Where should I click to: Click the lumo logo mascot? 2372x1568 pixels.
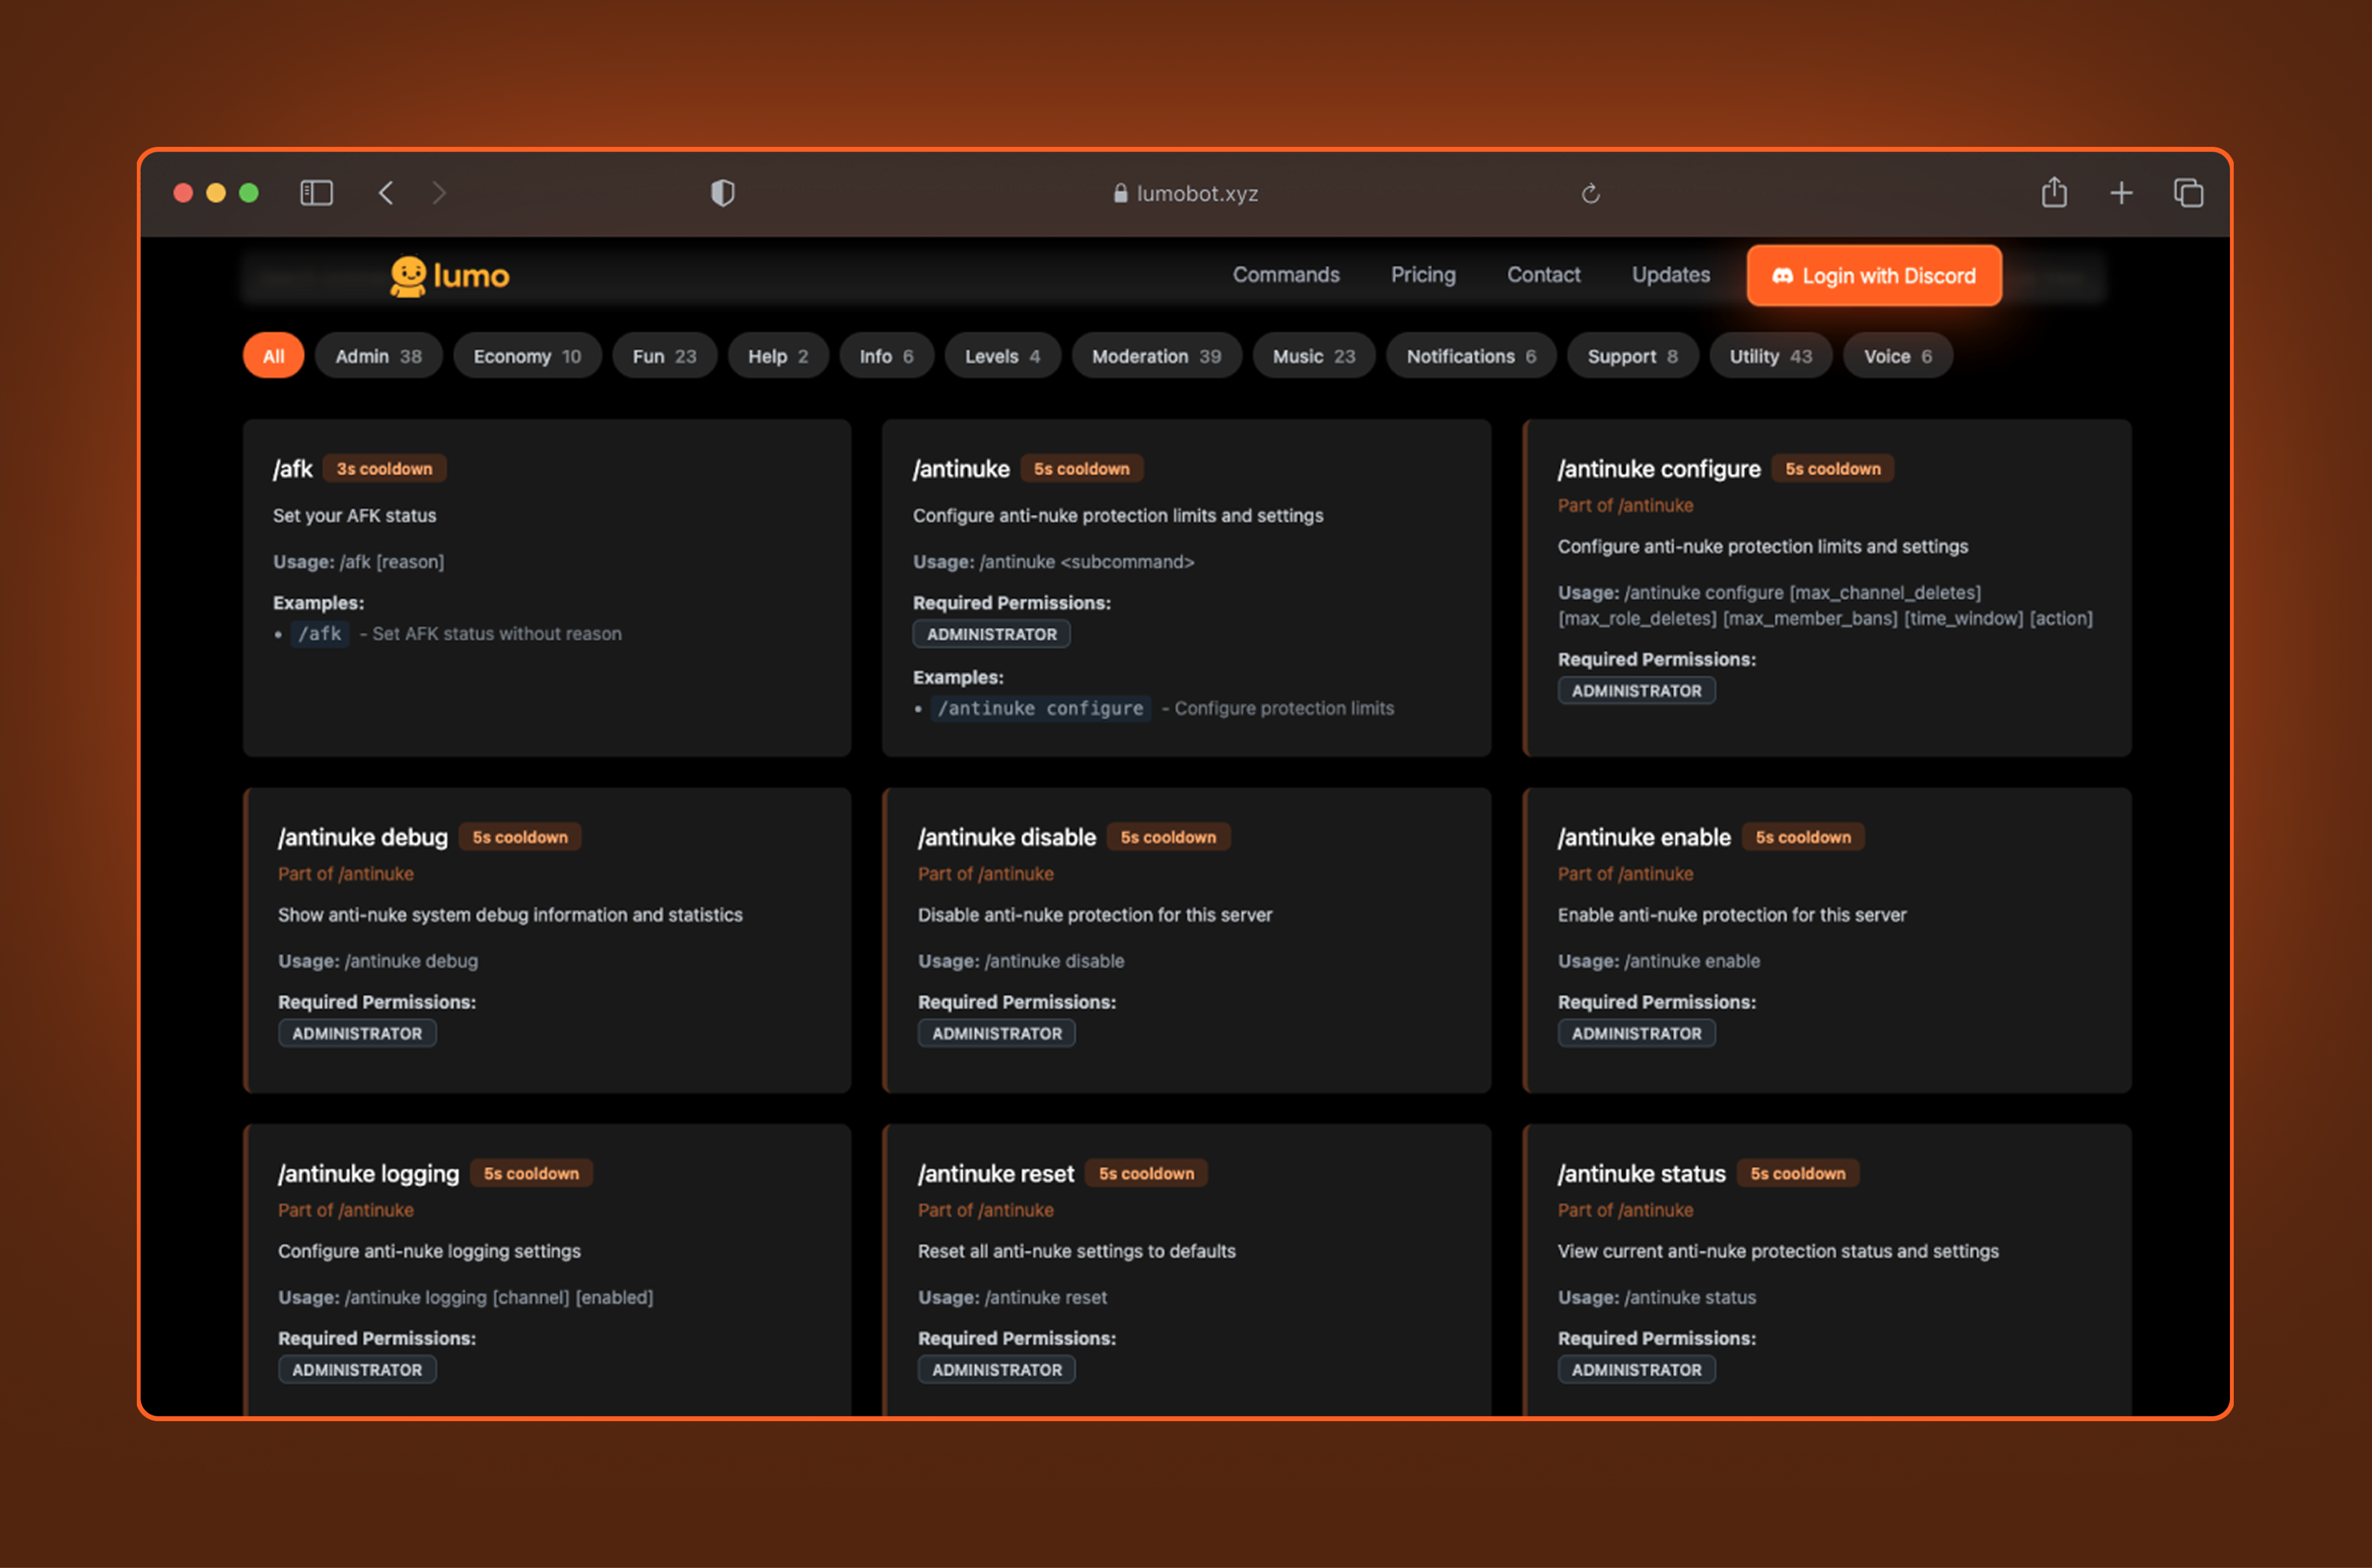(x=408, y=276)
